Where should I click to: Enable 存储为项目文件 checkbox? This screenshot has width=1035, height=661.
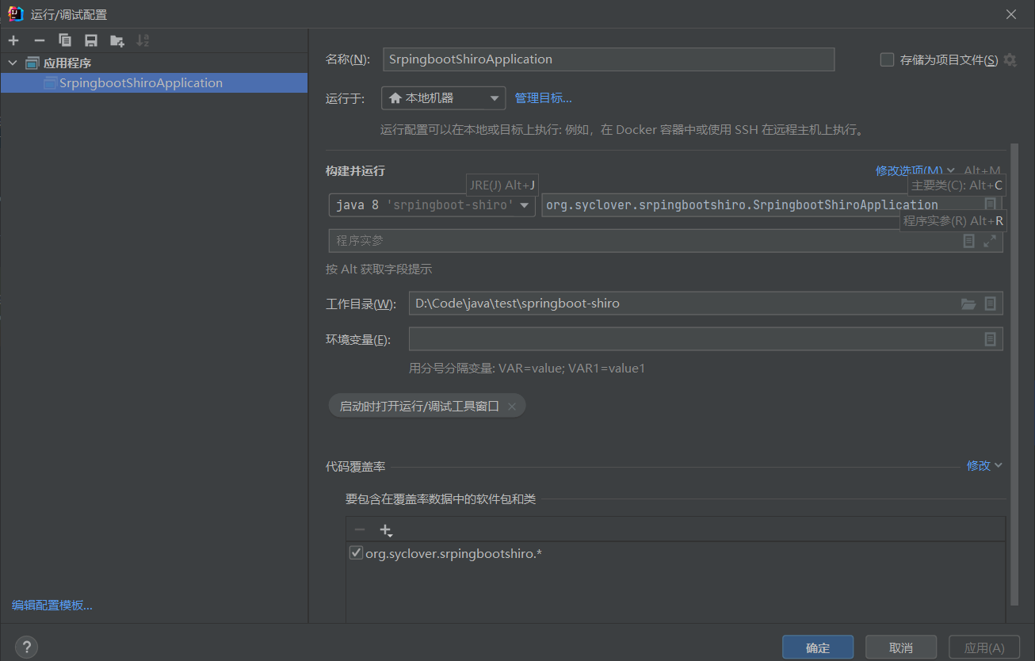tap(888, 59)
